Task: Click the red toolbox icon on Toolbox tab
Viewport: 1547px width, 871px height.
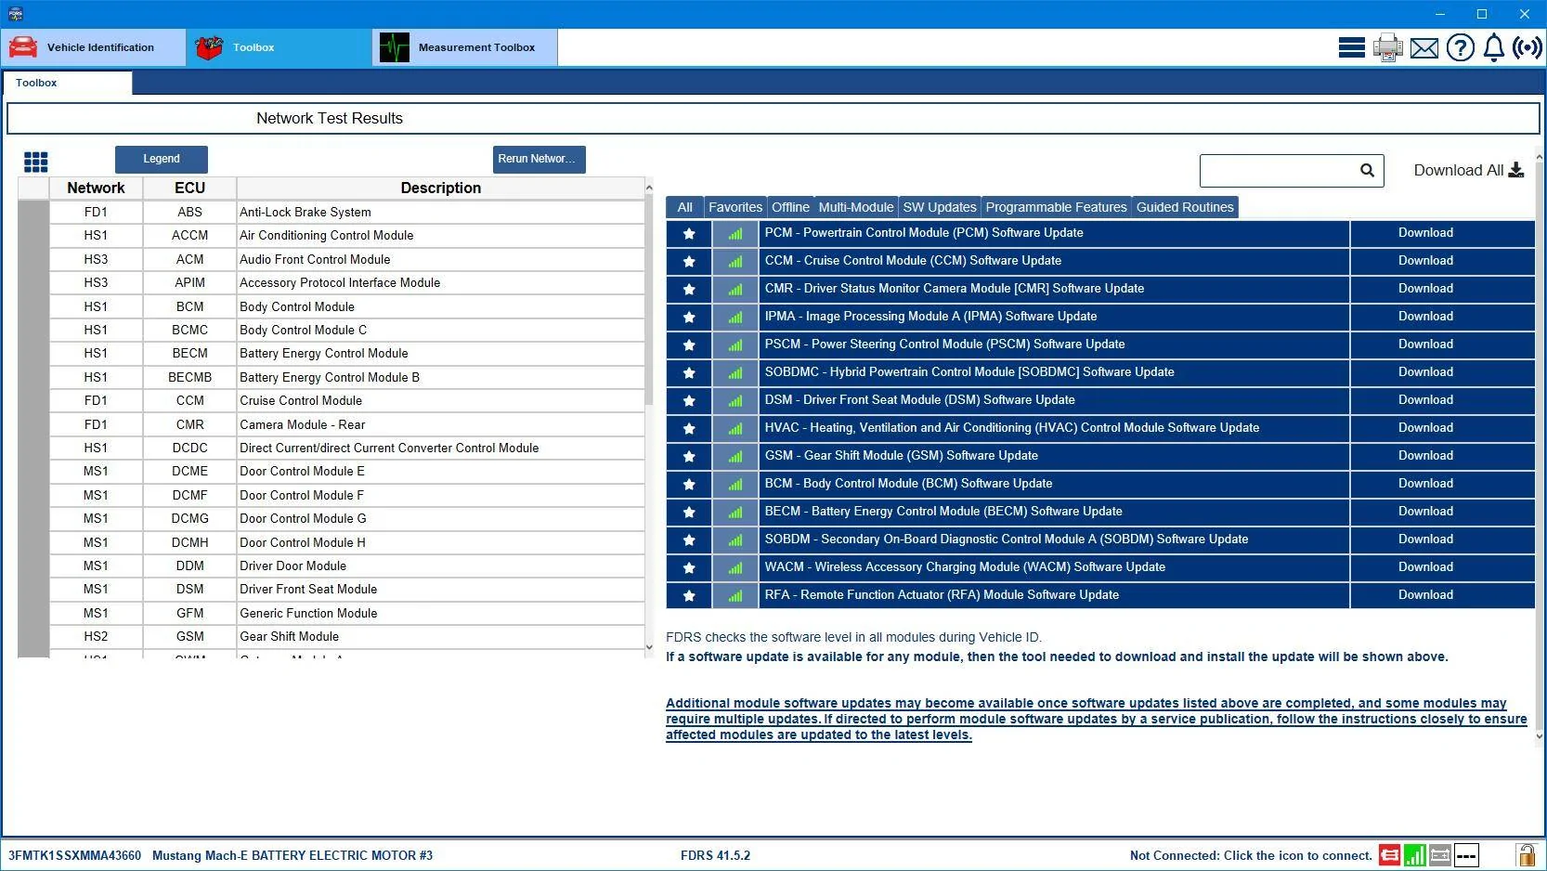Action: [x=209, y=47]
